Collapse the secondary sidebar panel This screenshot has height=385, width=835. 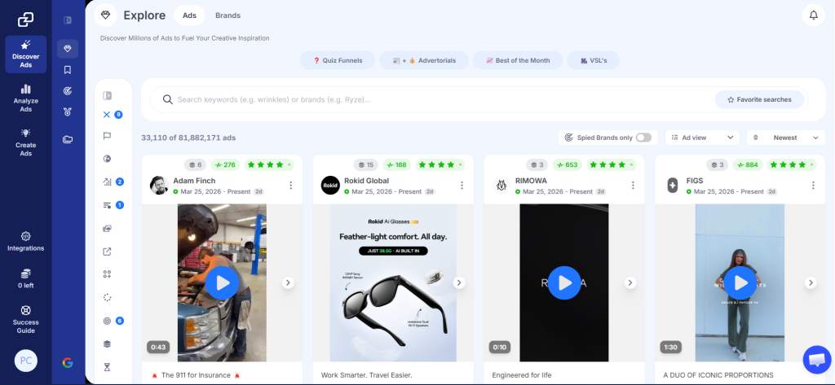click(68, 20)
